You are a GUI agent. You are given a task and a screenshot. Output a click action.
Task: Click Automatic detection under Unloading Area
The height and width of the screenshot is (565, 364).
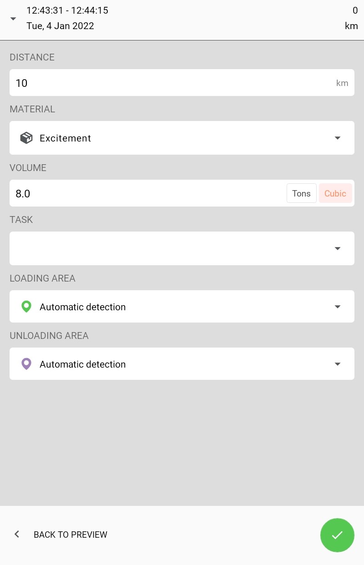coord(83,364)
